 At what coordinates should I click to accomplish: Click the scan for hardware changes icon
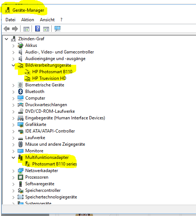(x=58, y=29)
